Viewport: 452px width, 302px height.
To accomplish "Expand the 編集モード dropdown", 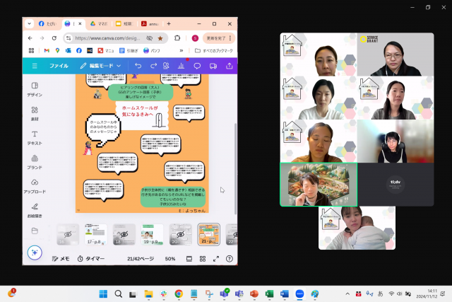I will (x=100, y=66).
